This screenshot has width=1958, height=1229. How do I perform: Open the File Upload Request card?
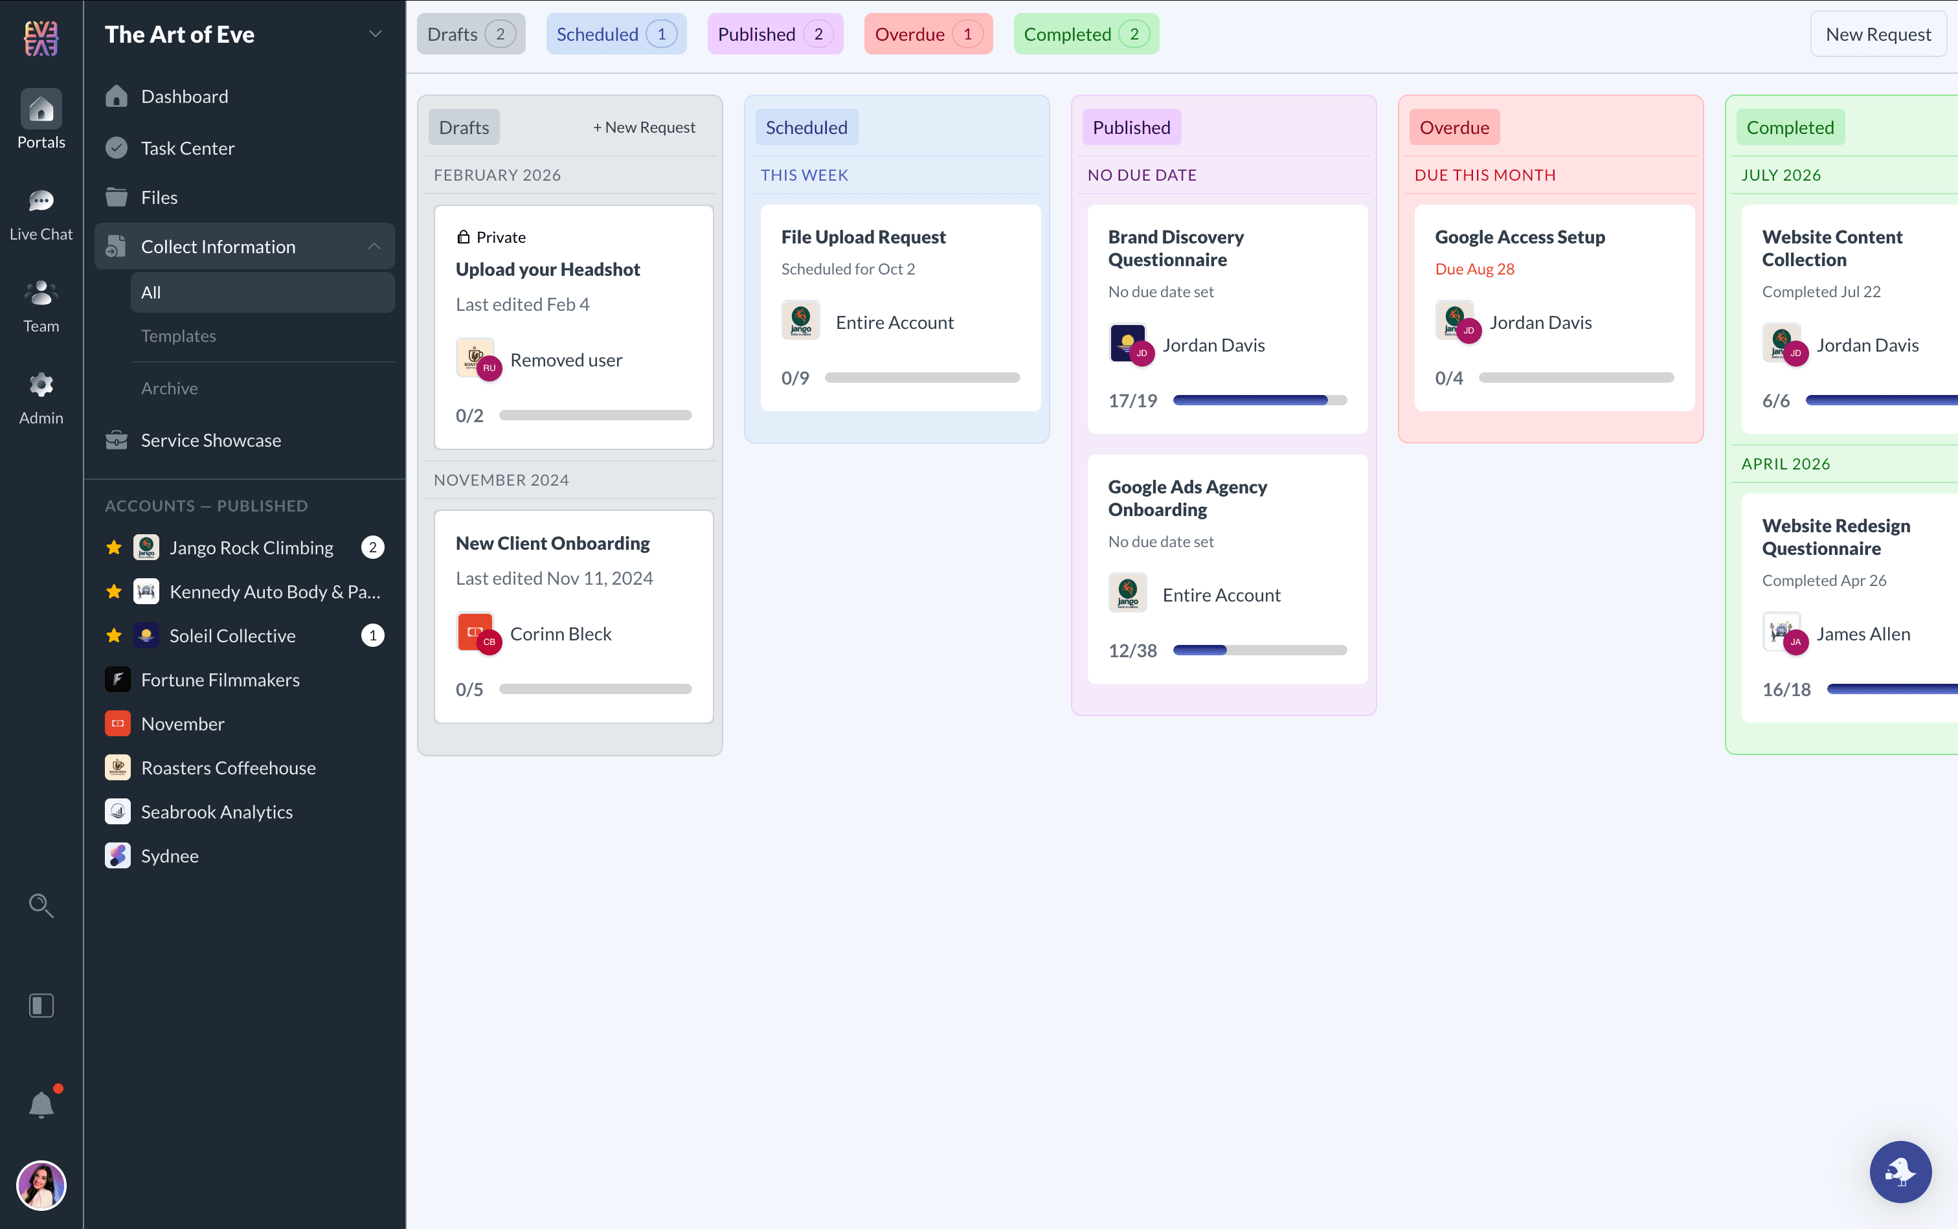coord(901,308)
